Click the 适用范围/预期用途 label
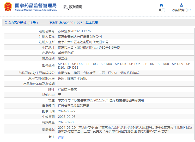 (41, 79)
